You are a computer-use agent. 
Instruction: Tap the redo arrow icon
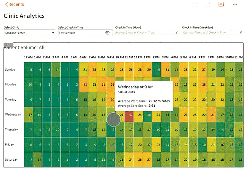point(208,4)
